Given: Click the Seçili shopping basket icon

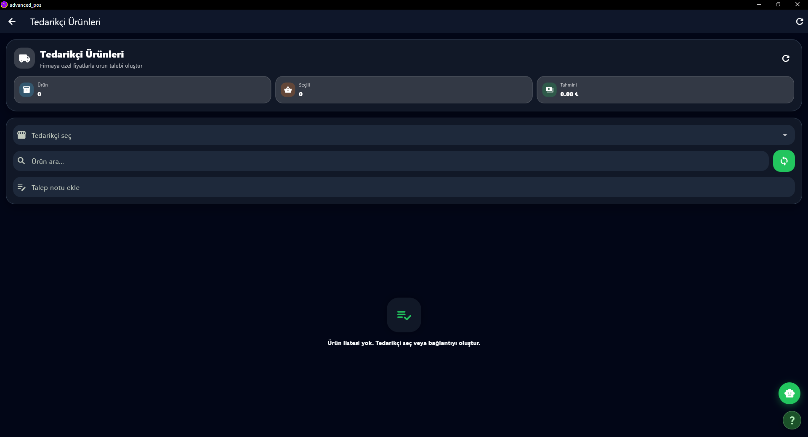Looking at the screenshot, I should point(288,90).
